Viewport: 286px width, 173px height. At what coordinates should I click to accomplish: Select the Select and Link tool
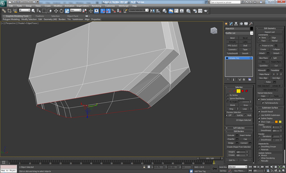pos(4,11)
